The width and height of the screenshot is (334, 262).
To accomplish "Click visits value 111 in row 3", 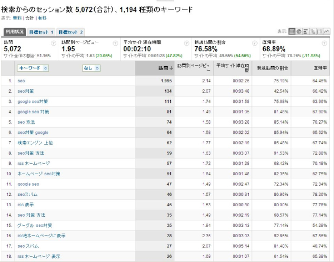I will [168, 101].
